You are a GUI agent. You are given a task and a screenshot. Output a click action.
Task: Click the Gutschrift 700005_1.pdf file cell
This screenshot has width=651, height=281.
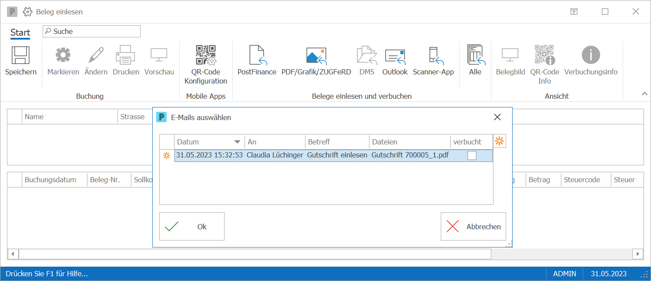409,155
